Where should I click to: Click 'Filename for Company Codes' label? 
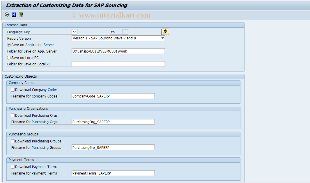(34, 96)
